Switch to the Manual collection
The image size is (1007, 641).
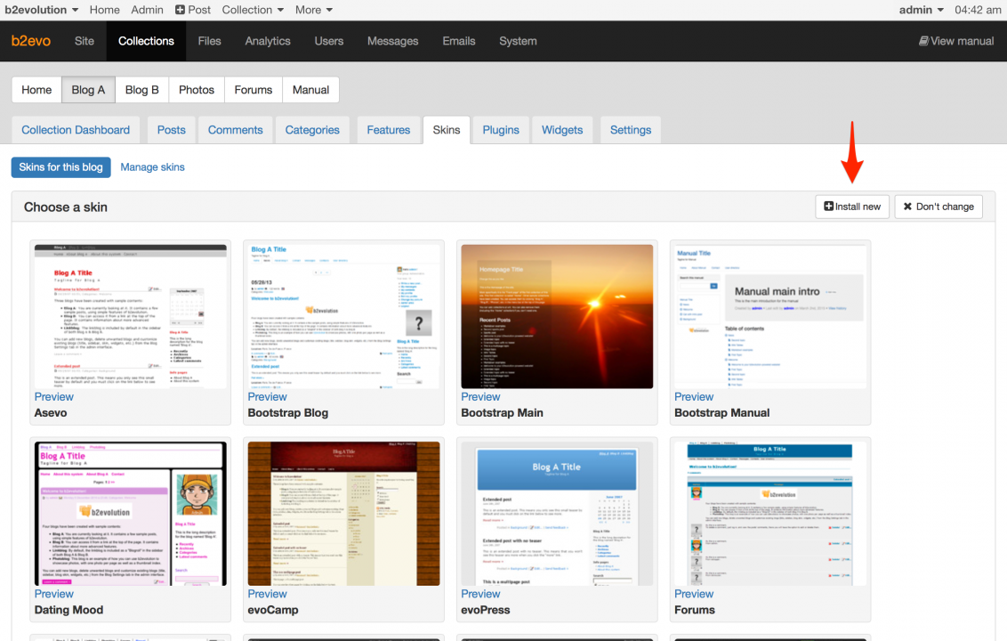(x=310, y=90)
